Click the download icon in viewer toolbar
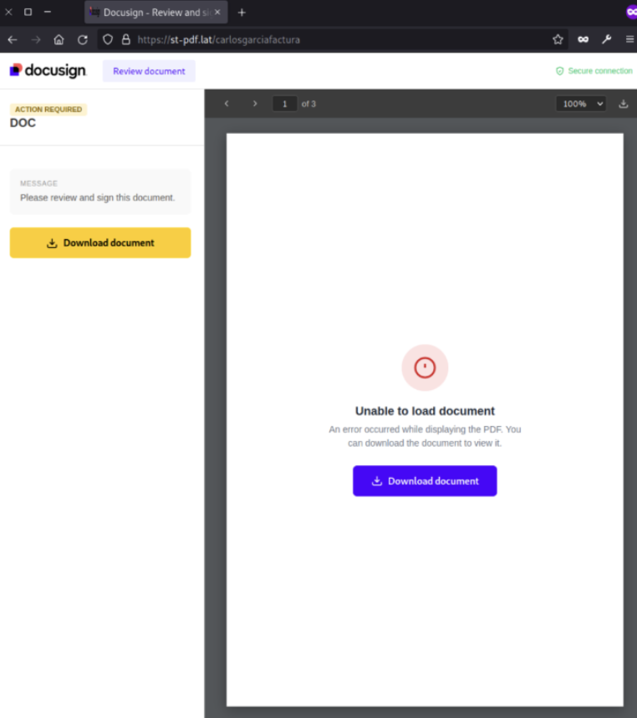Image resolution: width=637 pixels, height=718 pixels. 624,104
